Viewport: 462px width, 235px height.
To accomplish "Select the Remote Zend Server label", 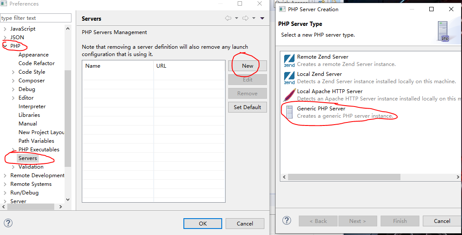I will [322, 56].
